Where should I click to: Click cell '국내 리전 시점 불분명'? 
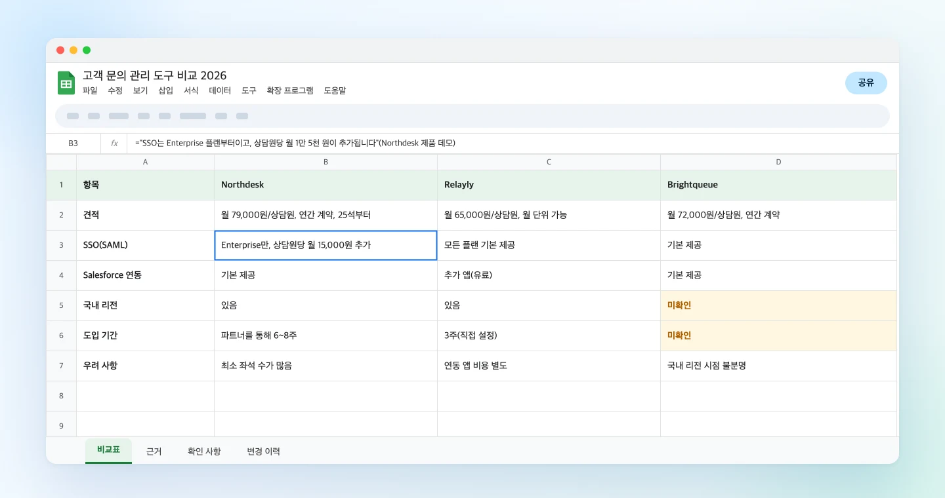[778, 366]
